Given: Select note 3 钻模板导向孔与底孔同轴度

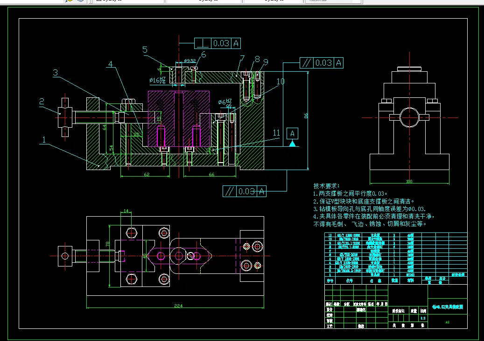Looking at the screenshot, I should [x=370, y=209].
